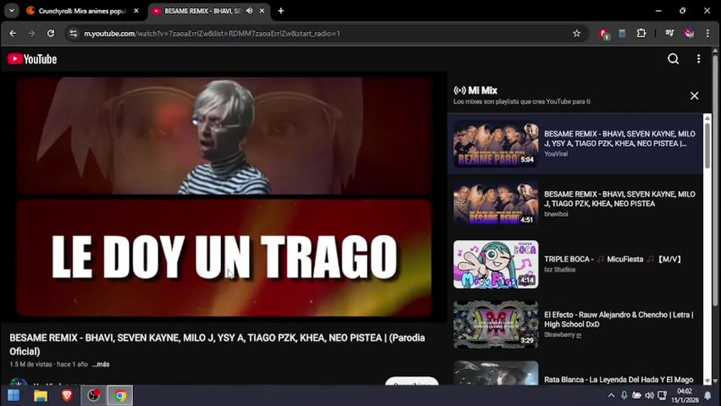The image size is (721, 406).
Task: Open the tab search dropdown arrow
Action: (11, 11)
